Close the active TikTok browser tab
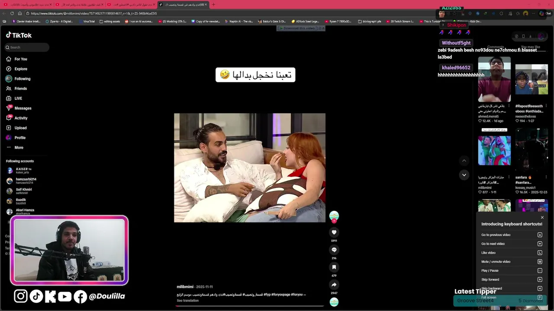Image resolution: width=554 pixels, height=311 pixels. click(x=206, y=4)
